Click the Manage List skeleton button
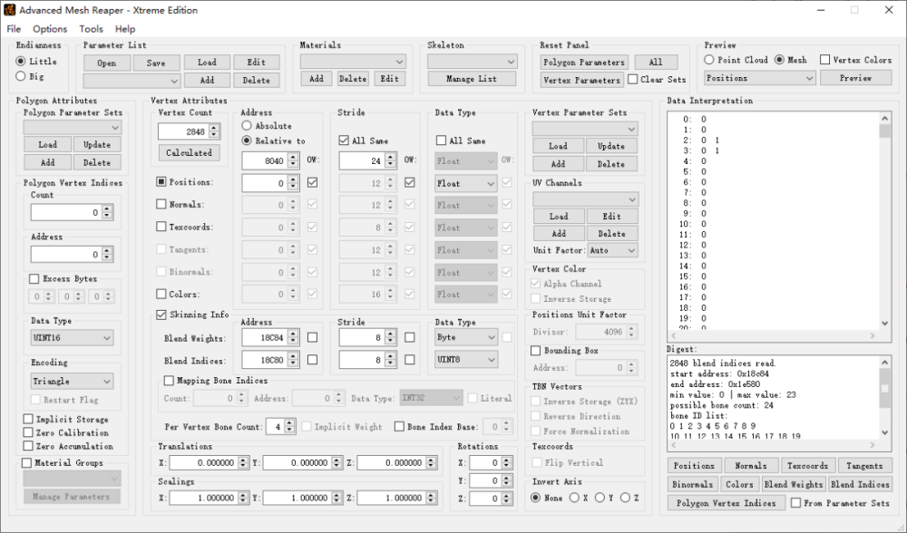This screenshot has width=907, height=533. [472, 79]
